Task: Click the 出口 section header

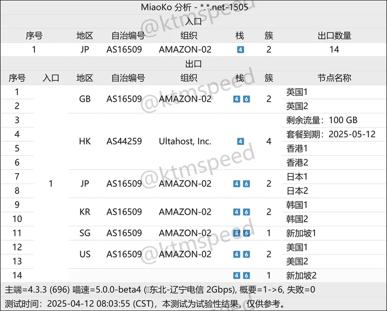Action: coord(193,64)
